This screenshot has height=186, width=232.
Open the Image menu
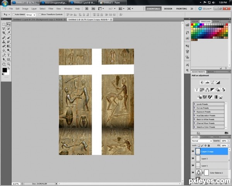point(25,9)
